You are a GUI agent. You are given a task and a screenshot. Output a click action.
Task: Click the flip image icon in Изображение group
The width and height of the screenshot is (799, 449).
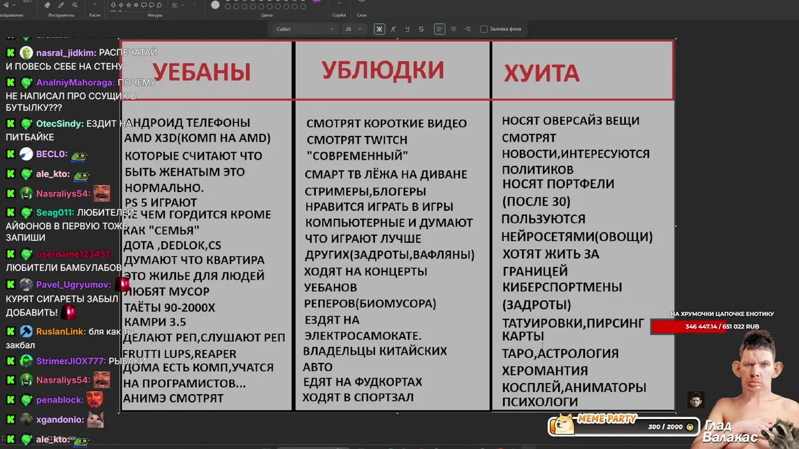pos(6,5)
